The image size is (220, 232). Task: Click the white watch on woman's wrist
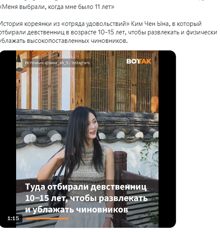pyautogui.click(x=109, y=217)
